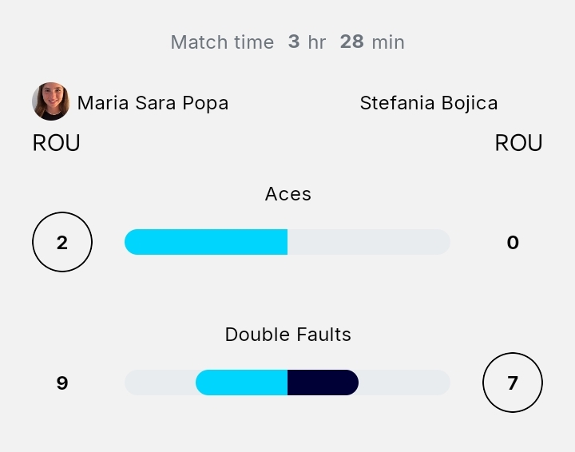The image size is (575, 452).
Task: Click the empty grey part of Aces bar
Action: 369,242
